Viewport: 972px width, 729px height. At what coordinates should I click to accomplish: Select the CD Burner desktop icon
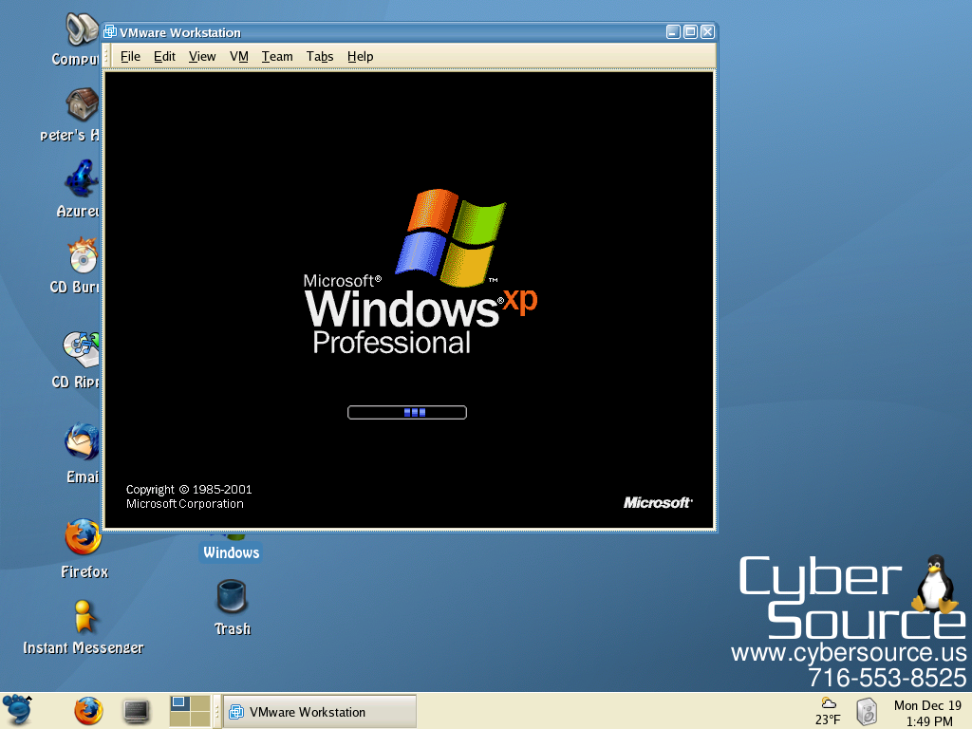tap(84, 255)
